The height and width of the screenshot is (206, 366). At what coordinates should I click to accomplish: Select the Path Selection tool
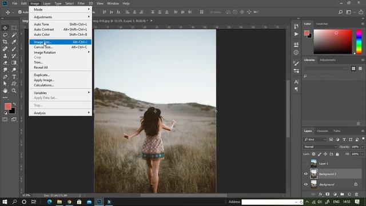pos(5,84)
